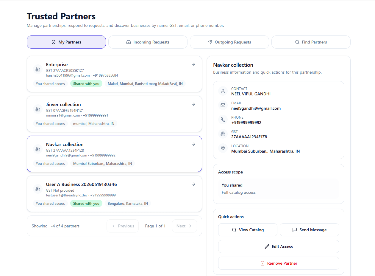Click the Trusted Partners page heading
The width and height of the screenshot is (375, 276).
point(61,16)
